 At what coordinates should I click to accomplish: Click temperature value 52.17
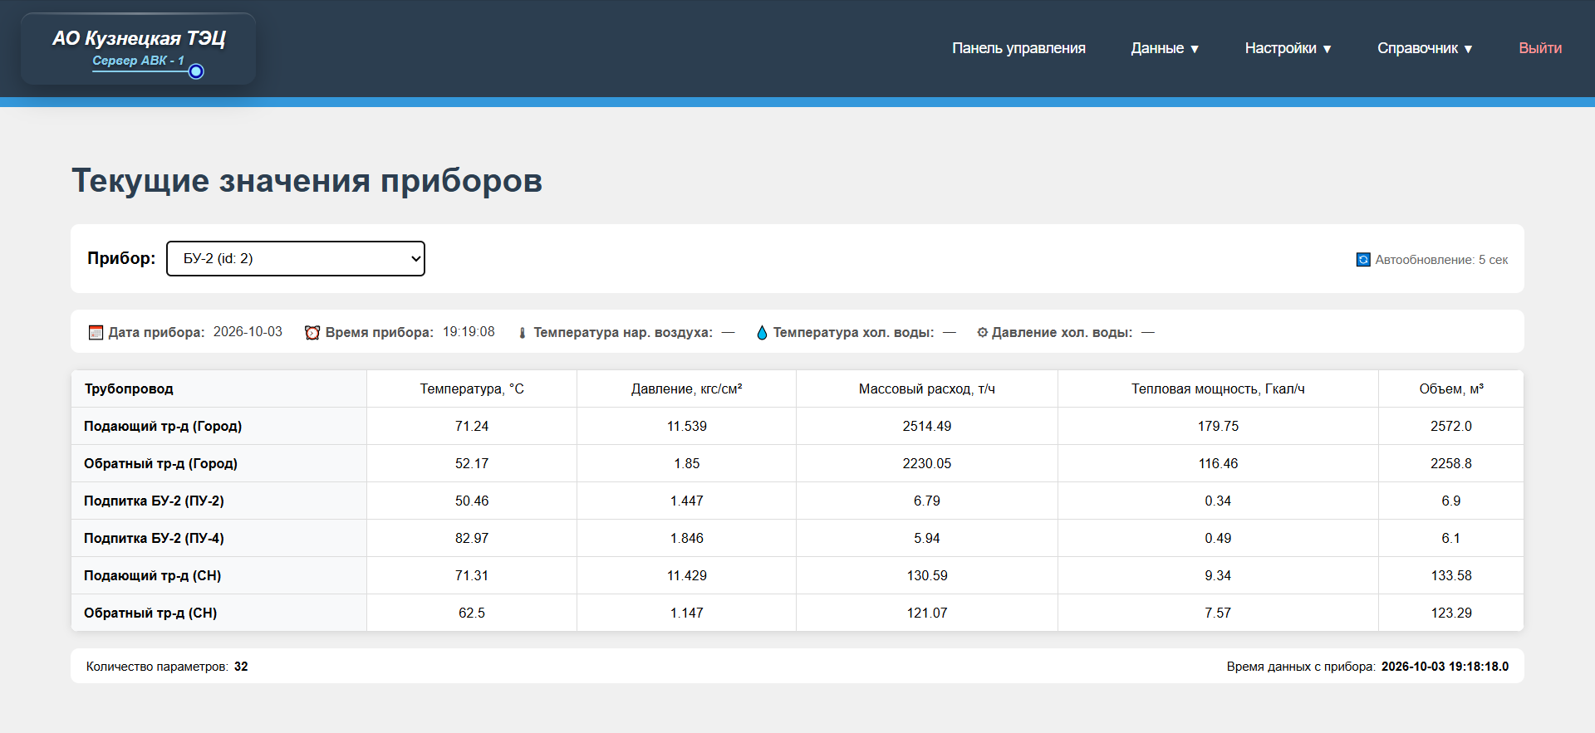point(472,463)
